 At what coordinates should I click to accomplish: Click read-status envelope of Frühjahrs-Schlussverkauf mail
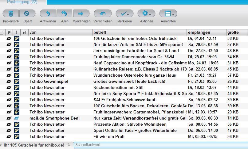[x=9, y=100]
